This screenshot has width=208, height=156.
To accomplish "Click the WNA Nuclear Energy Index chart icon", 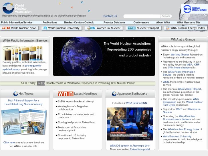I will (168, 28).
